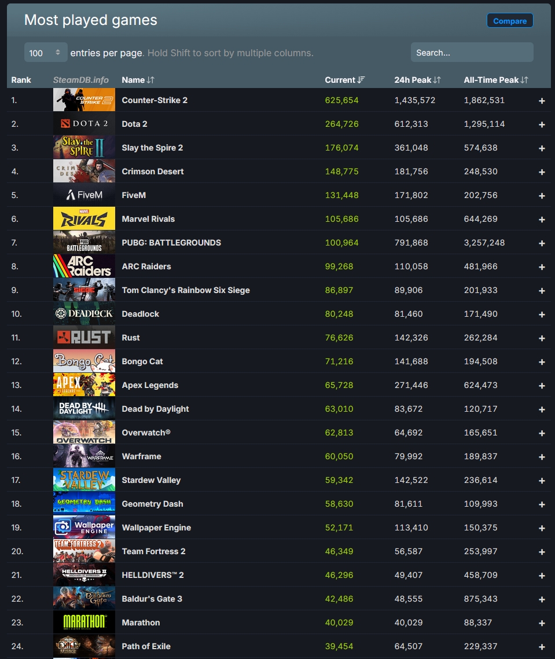The height and width of the screenshot is (659, 555).
Task: Open the PUBG Battlegrounds thumbnail
Action: point(84,242)
